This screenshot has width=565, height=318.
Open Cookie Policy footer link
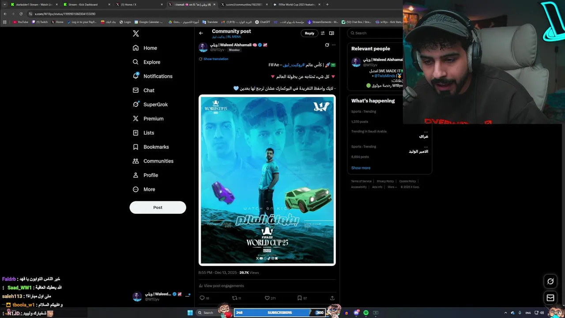407,181
